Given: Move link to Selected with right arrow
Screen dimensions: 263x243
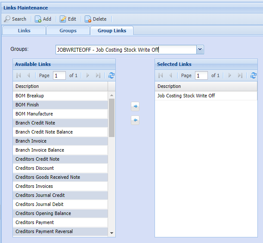Looking at the screenshot, I should [135, 106].
